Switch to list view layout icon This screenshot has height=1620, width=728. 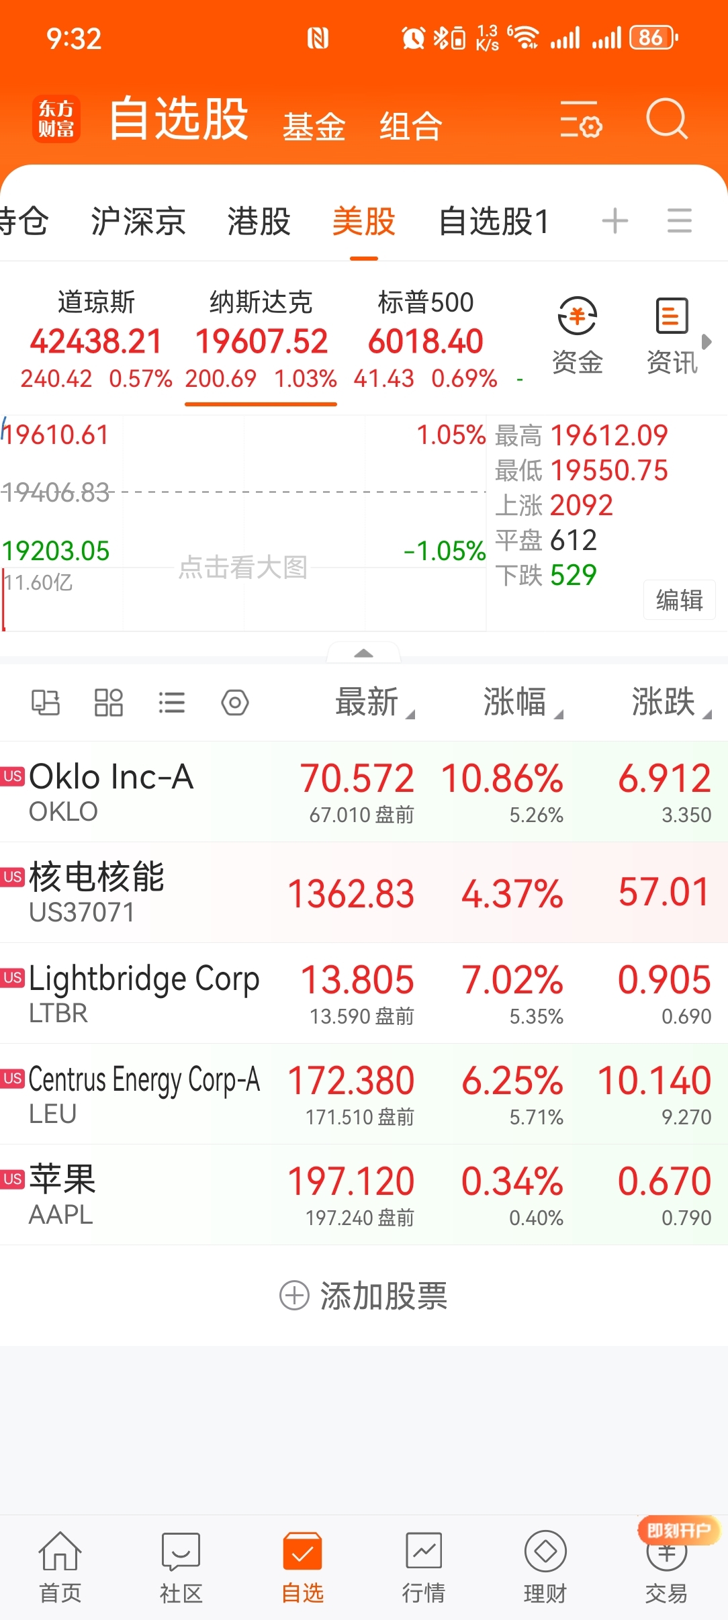click(x=171, y=703)
